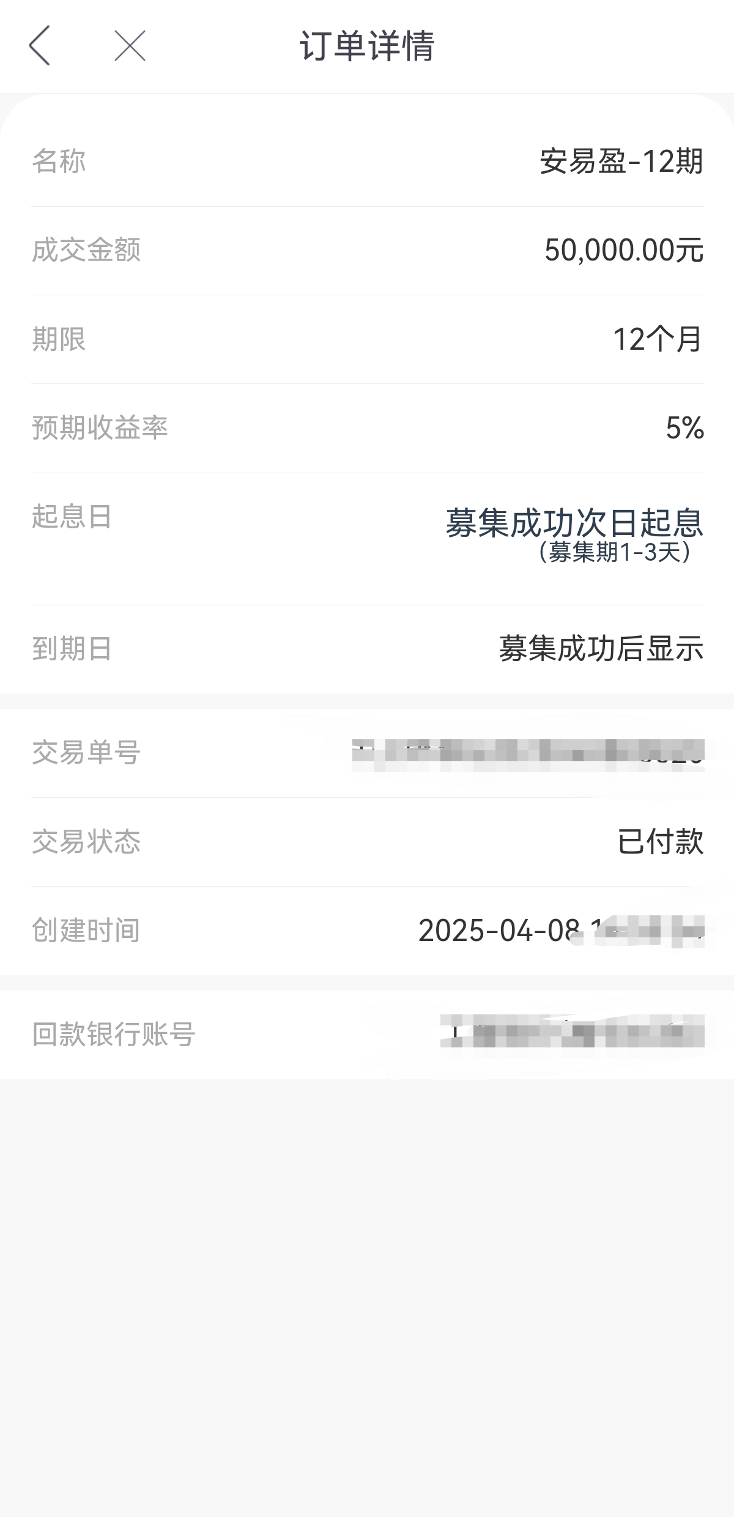The width and height of the screenshot is (734, 1517).
Task: Tap the blurred 回款银行账号 account number
Action: pyautogui.click(x=573, y=1031)
